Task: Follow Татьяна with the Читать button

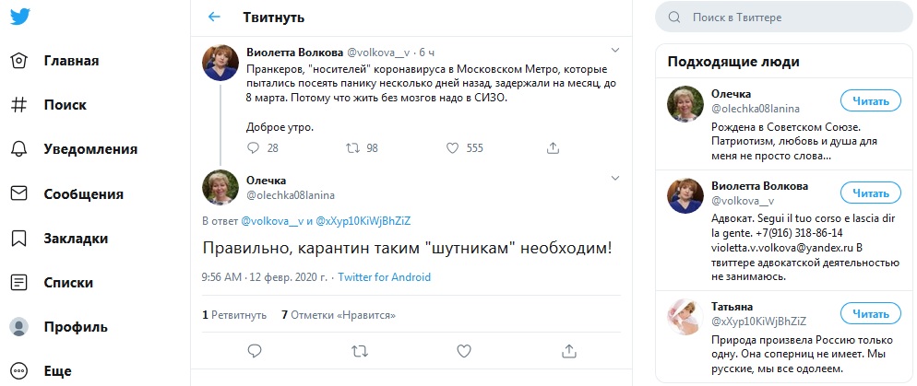Action: pos(870,313)
